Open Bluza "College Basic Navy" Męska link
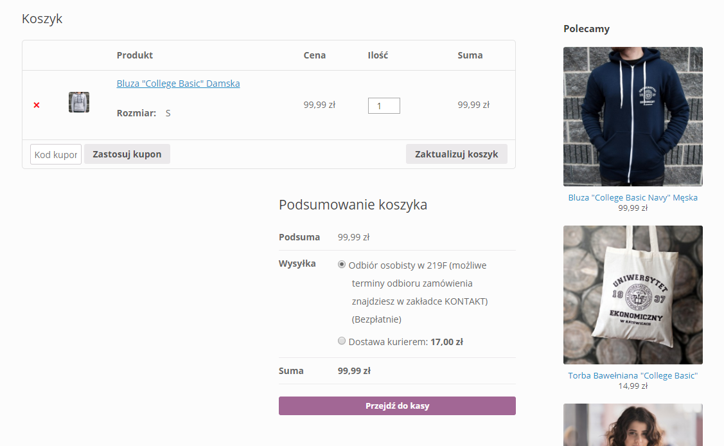The height and width of the screenshot is (446, 724). pos(633,197)
